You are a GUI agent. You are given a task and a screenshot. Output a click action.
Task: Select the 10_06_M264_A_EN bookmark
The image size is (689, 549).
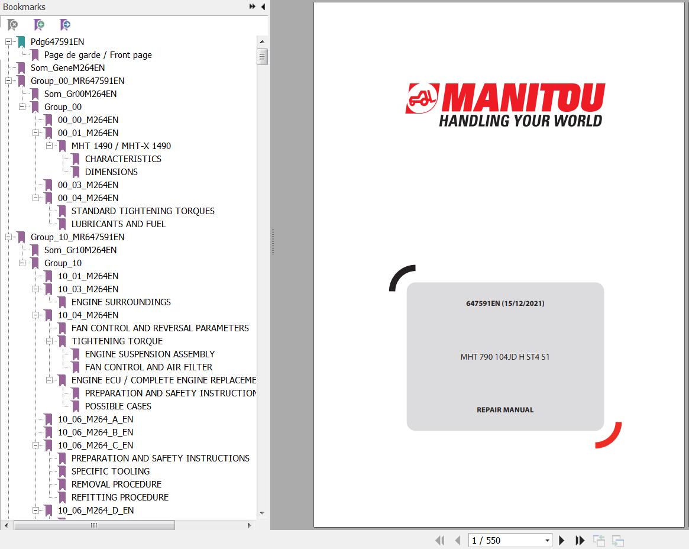(x=96, y=419)
